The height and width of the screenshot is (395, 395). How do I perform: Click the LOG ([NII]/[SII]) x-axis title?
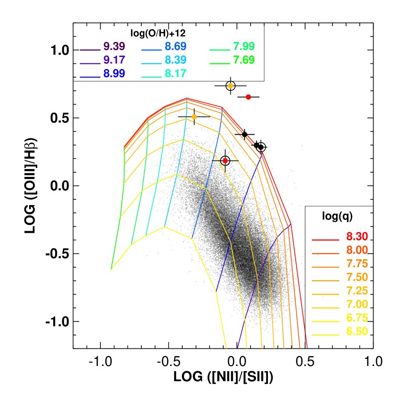click(x=223, y=377)
